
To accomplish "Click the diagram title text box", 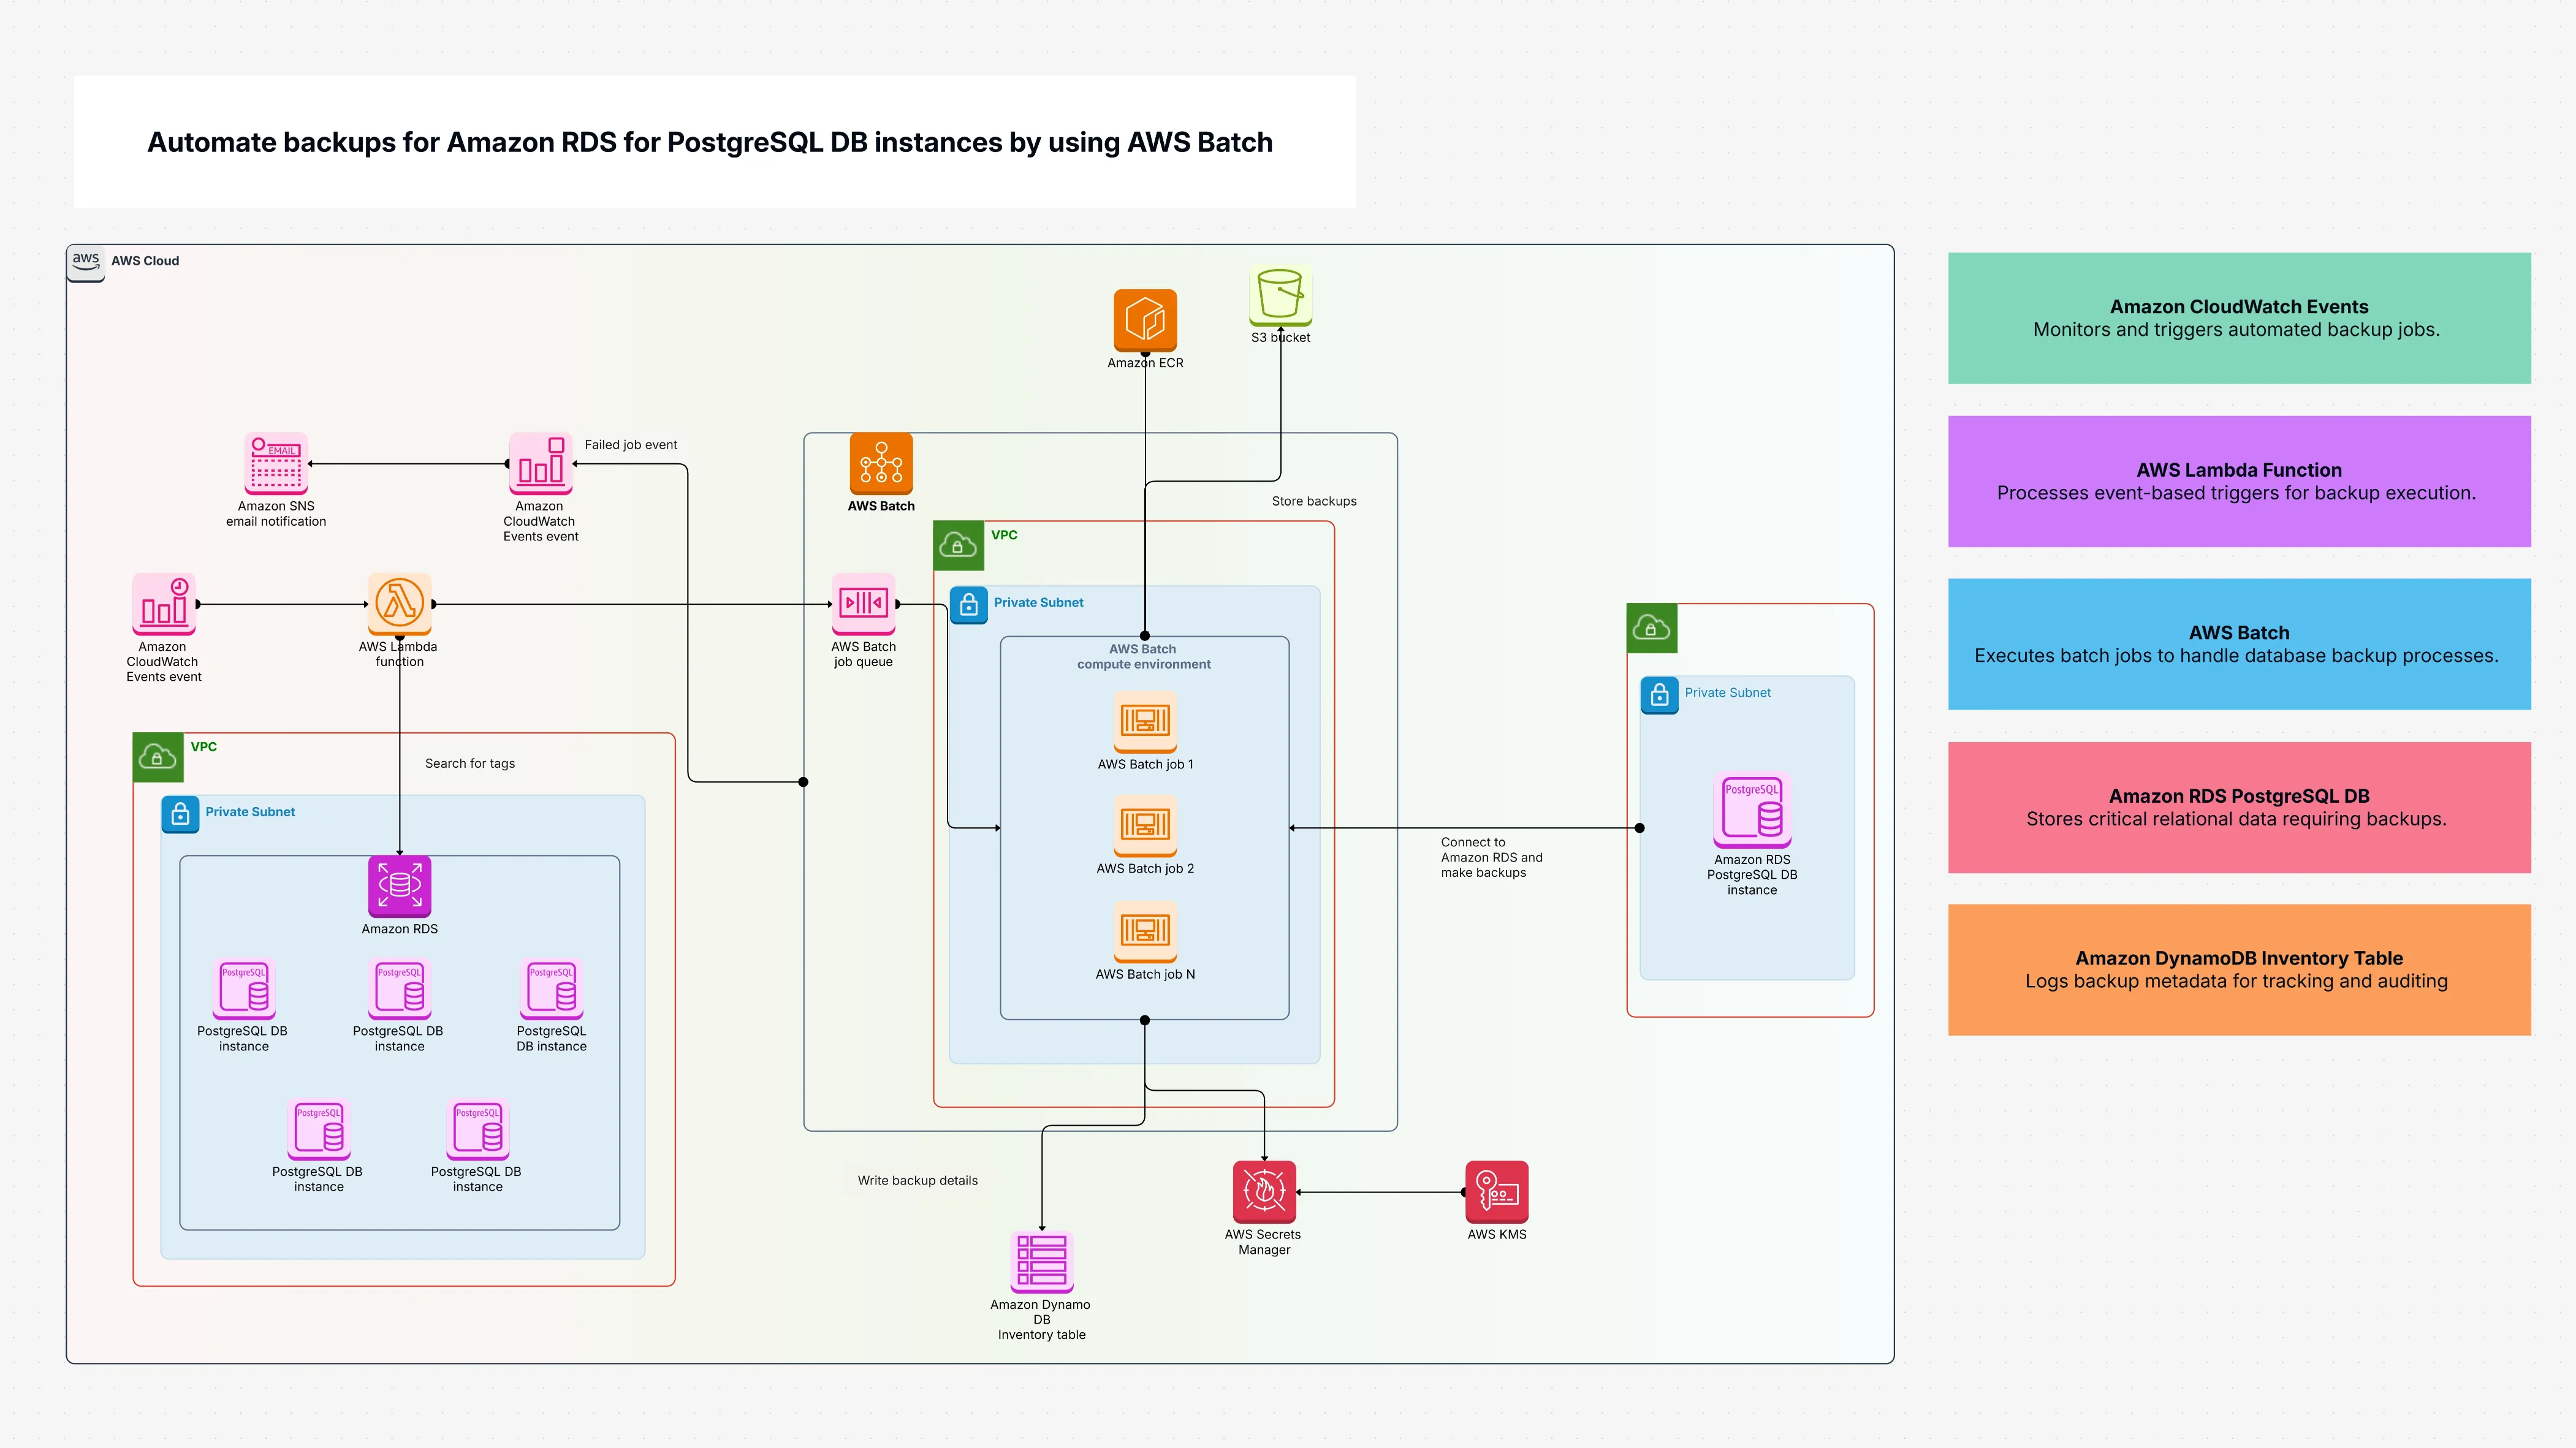I will tap(714, 142).
